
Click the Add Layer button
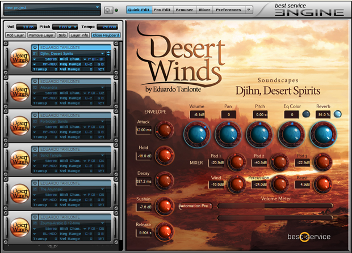point(16,35)
